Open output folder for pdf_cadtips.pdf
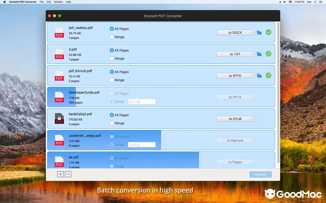 coord(259,32)
